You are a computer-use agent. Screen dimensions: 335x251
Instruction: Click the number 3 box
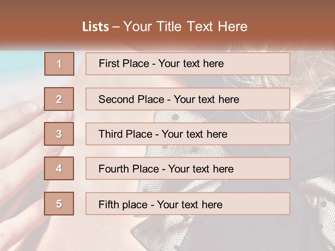[59, 134]
